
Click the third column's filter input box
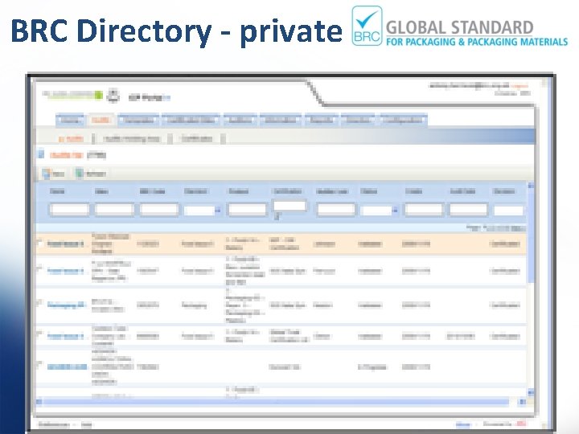point(158,210)
